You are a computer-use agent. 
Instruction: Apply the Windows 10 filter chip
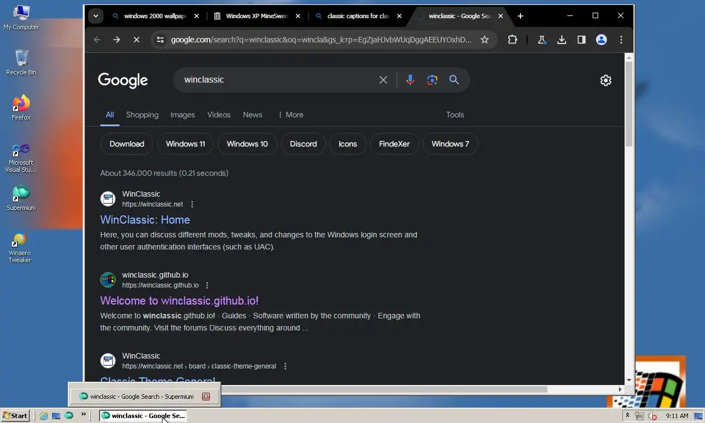pyautogui.click(x=247, y=144)
